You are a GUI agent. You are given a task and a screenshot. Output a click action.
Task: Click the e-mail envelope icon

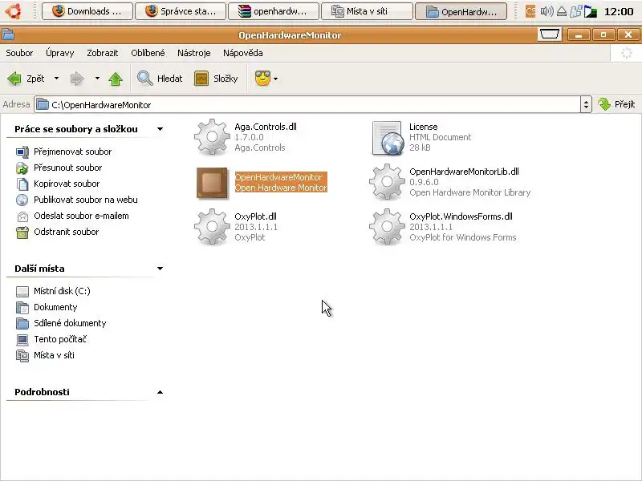[x=22, y=216]
